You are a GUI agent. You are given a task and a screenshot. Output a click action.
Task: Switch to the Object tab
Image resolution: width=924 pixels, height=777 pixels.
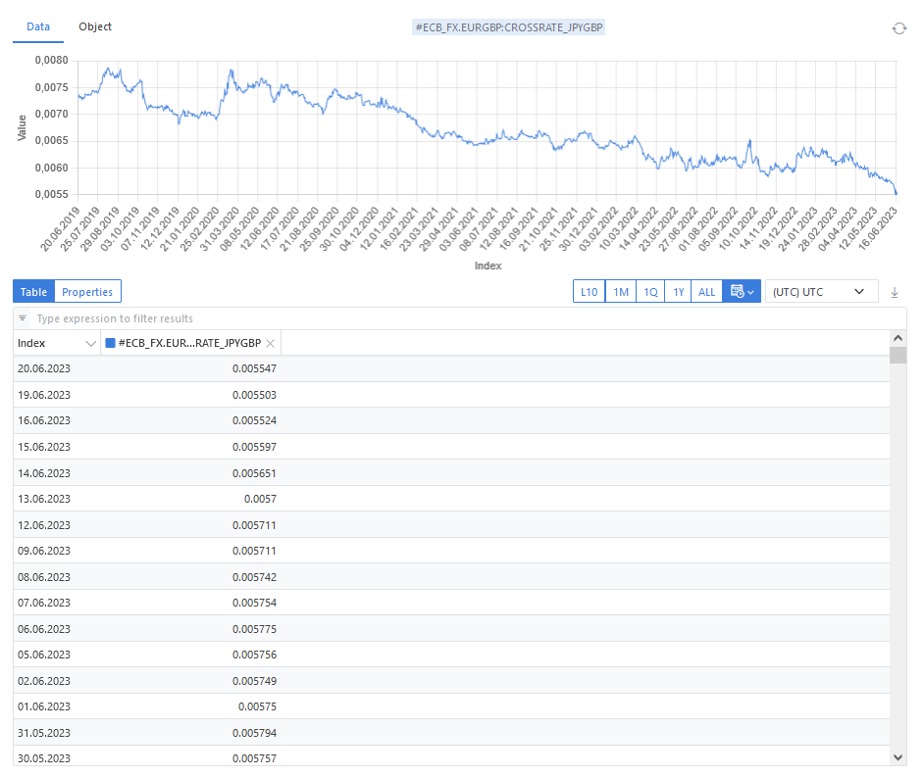(x=95, y=26)
